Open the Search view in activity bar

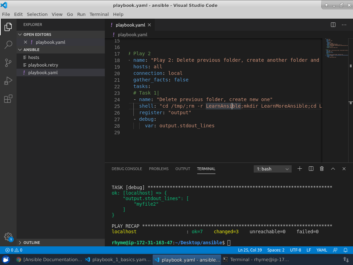click(x=8, y=45)
